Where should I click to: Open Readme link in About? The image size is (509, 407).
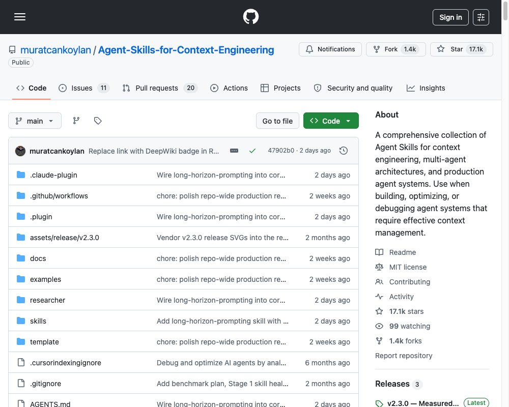click(x=403, y=252)
